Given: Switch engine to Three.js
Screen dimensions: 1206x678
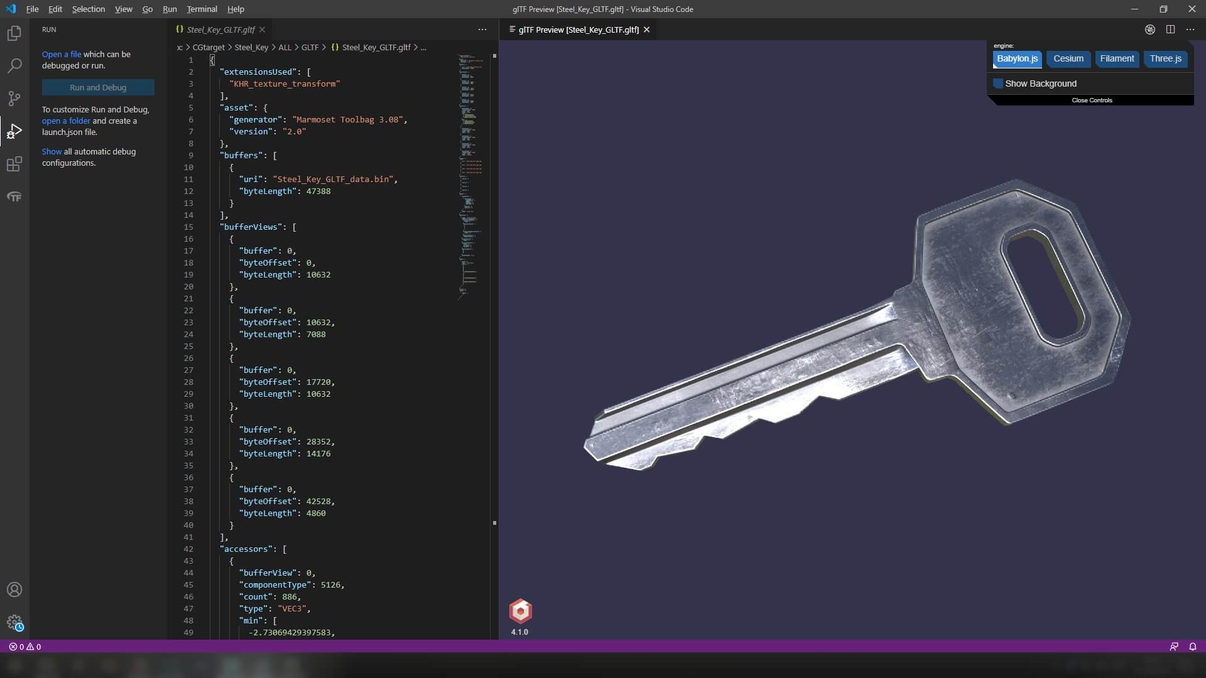Looking at the screenshot, I should click(x=1165, y=59).
